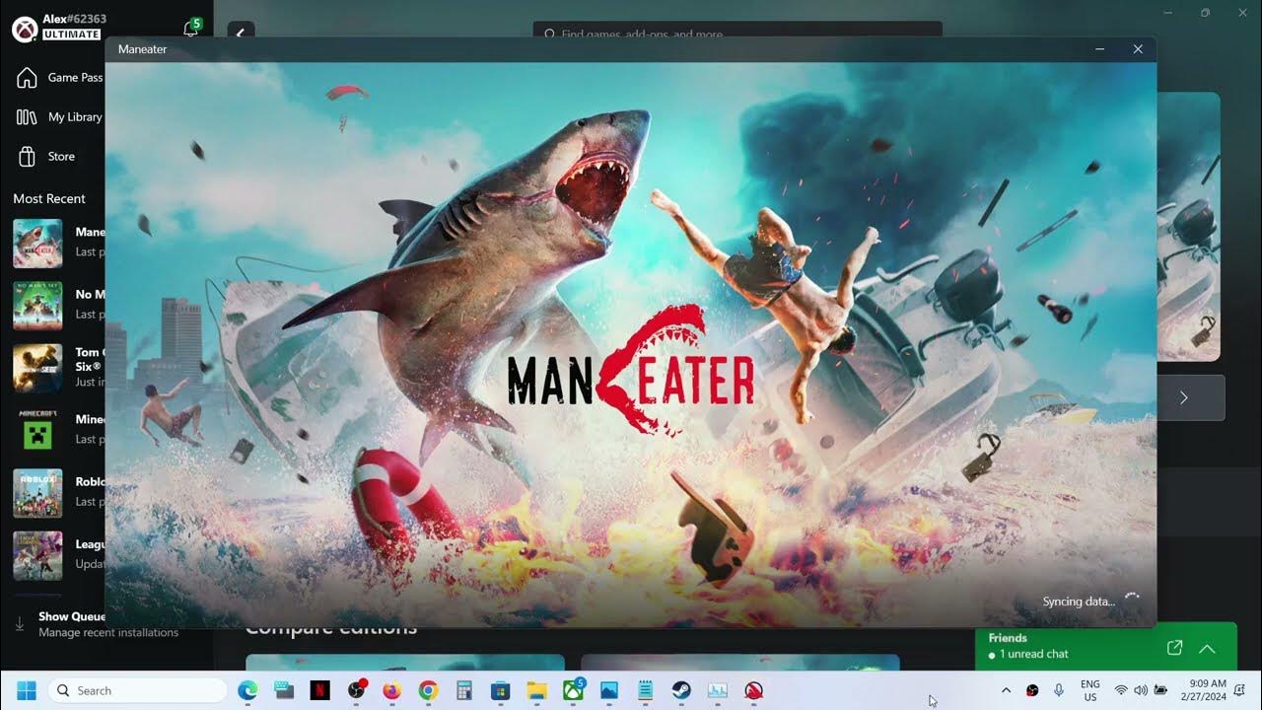The height and width of the screenshot is (710, 1262).
Task: Show hidden system tray icons
Action: (1006, 690)
